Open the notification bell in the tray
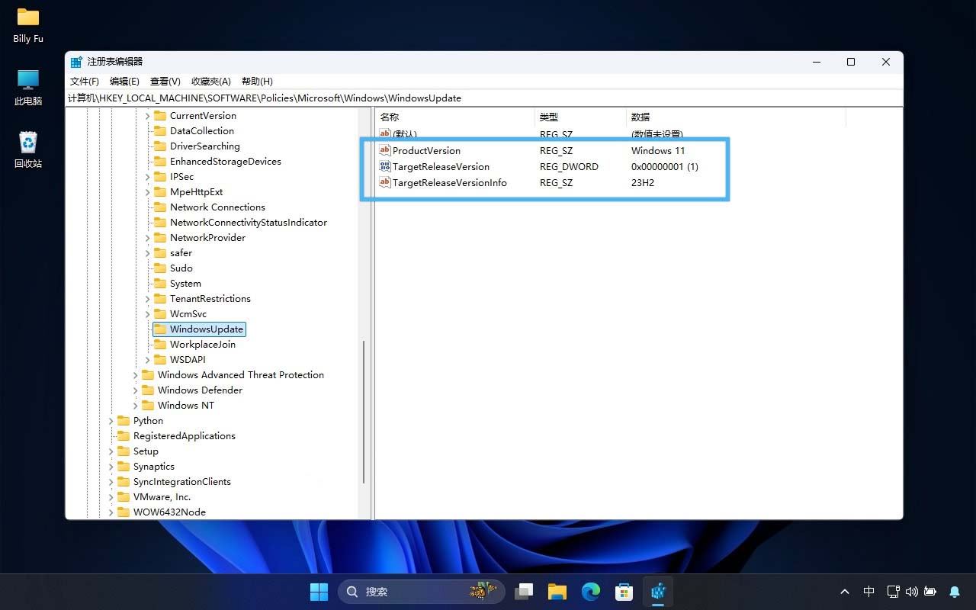The image size is (976, 610). click(x=955, y=592)
